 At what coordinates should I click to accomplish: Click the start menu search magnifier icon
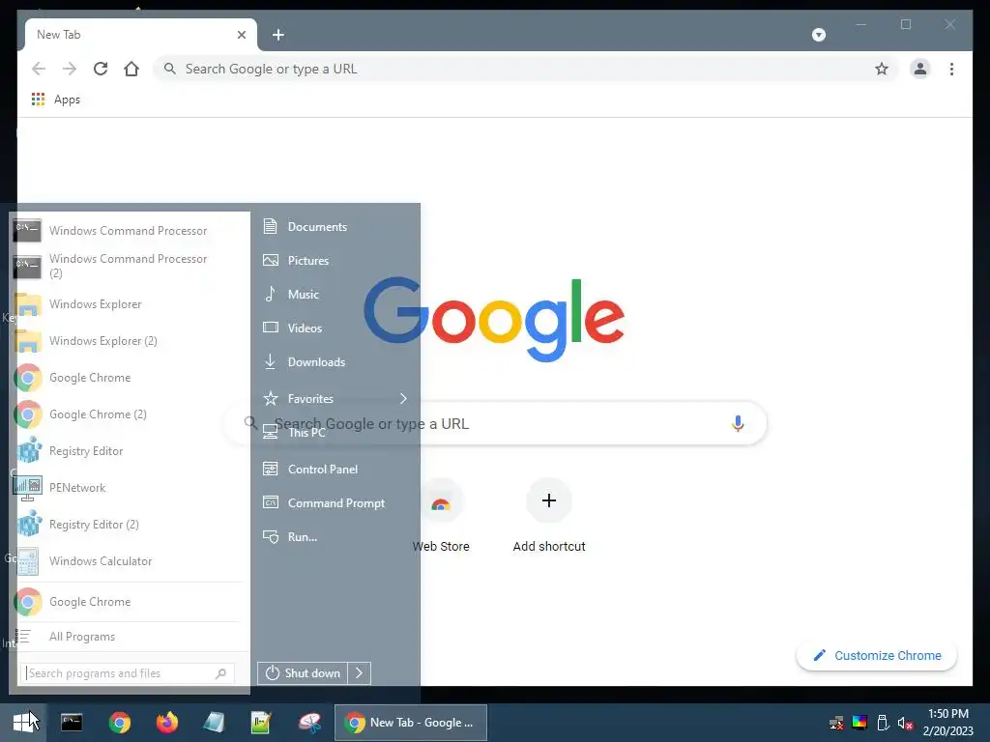pos(220,673)
